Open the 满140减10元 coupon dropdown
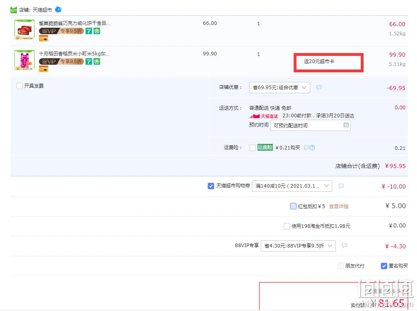Screen dimensions: 417x311 click(x=292, y=186)
